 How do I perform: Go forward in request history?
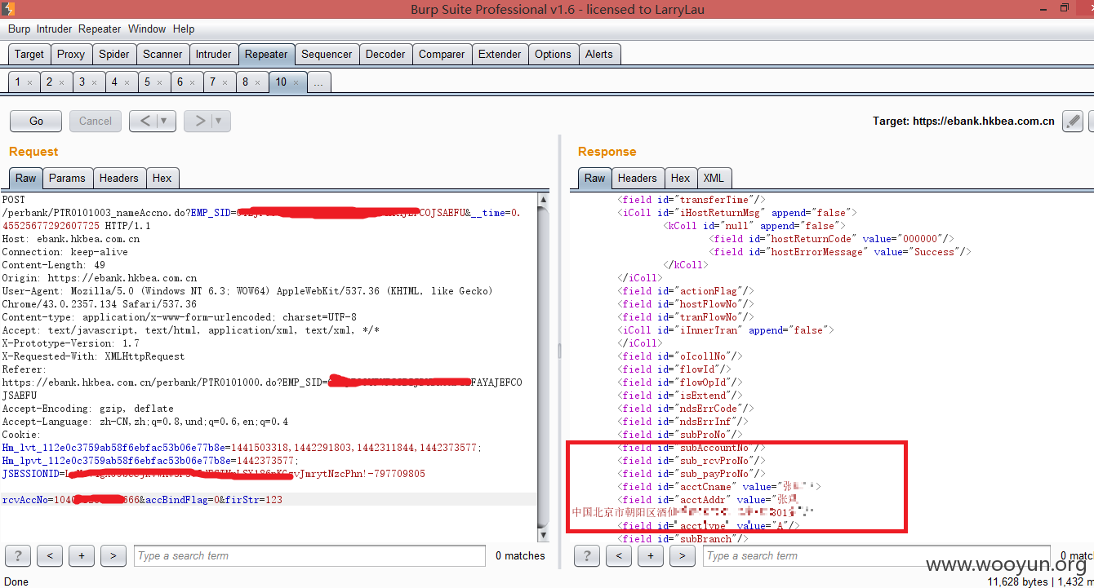[x=198, y=121]
